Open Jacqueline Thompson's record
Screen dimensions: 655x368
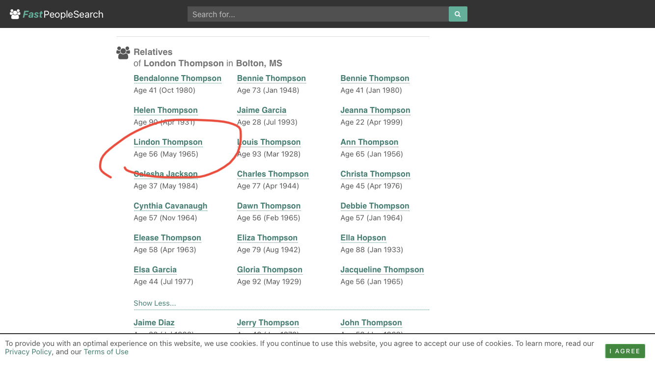tap(382, 270)
